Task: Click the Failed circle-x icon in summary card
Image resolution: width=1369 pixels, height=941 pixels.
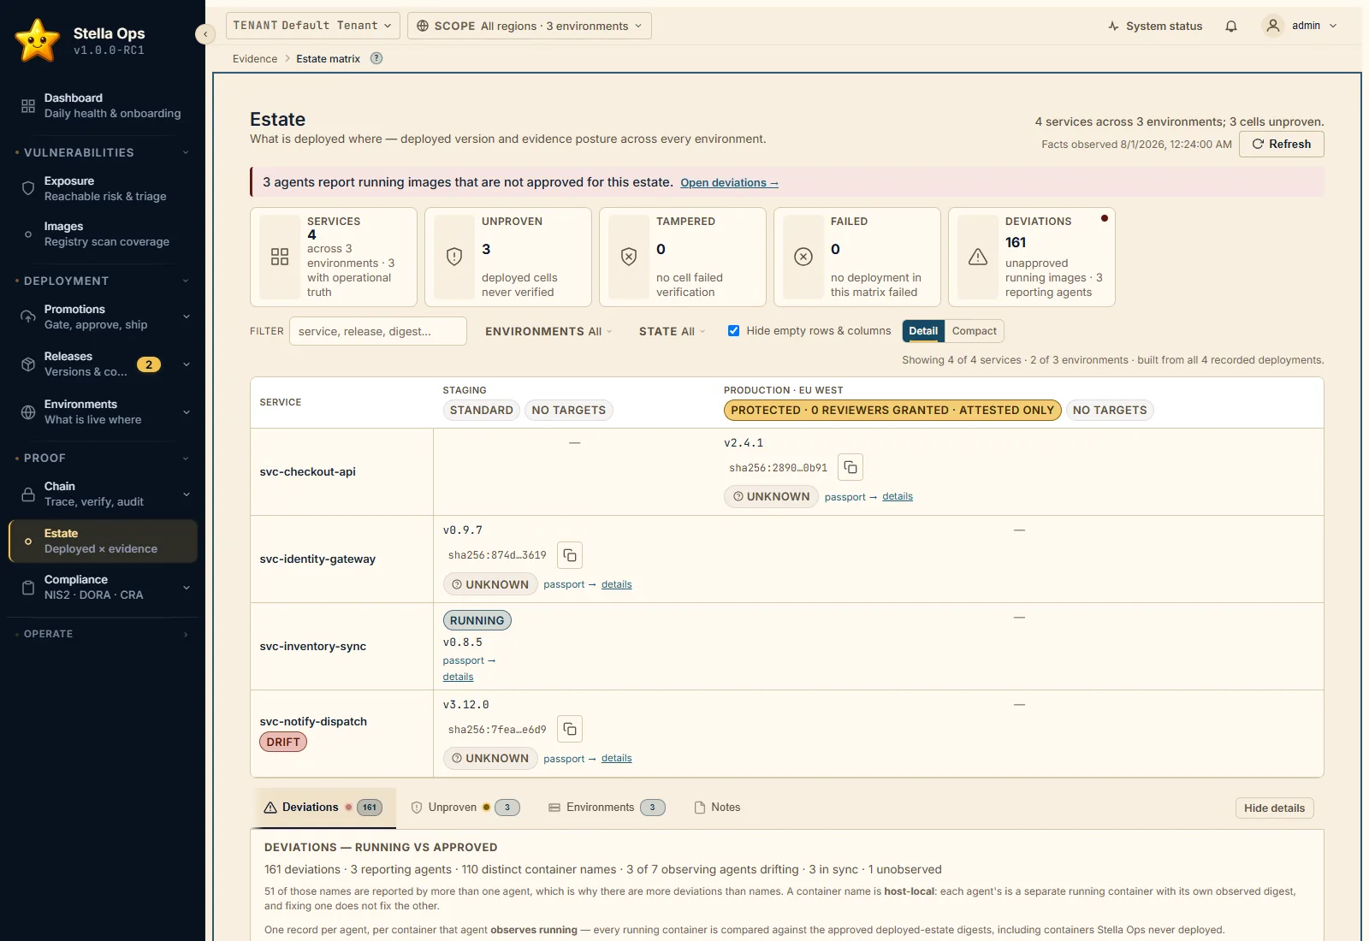Action: click(803, 257)
